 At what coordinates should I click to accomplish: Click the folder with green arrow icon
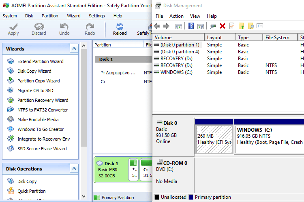(242, 26)
